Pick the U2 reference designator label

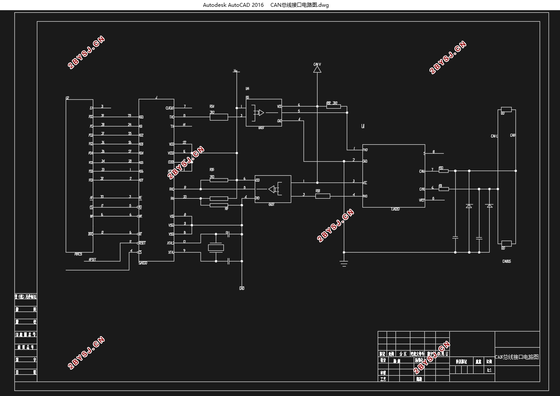[x=67, y=98]
